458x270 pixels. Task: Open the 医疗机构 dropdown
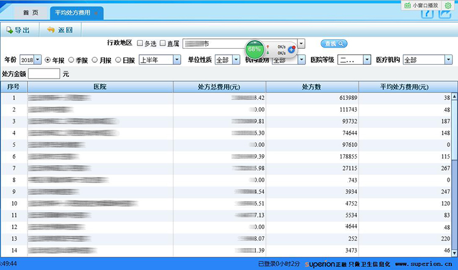click(448, 60)
